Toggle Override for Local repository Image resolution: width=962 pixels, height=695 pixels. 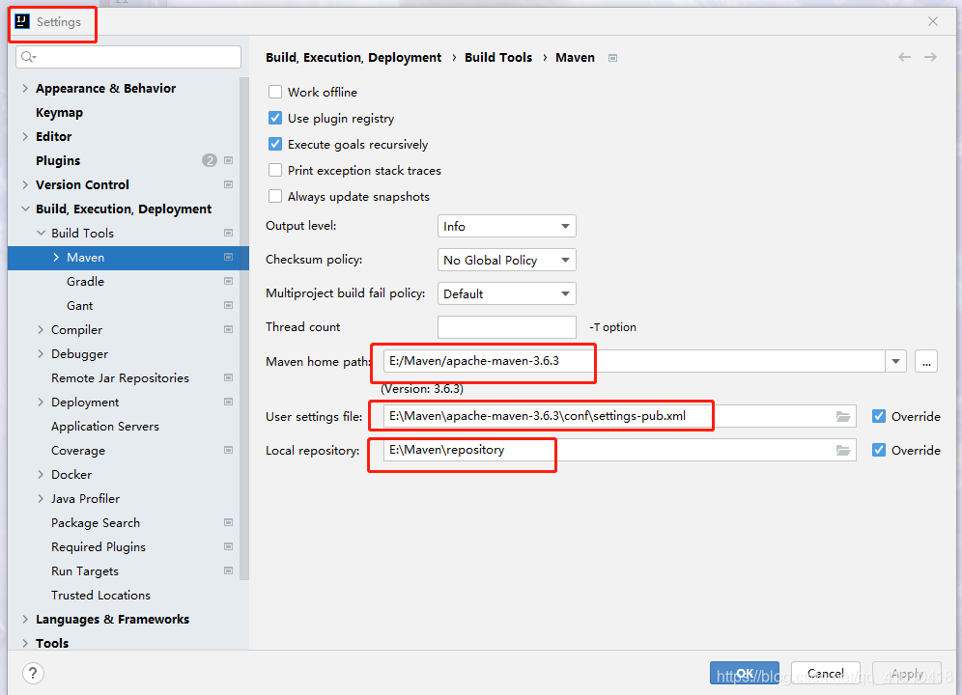pyautogui.click(x=879, y=450)
